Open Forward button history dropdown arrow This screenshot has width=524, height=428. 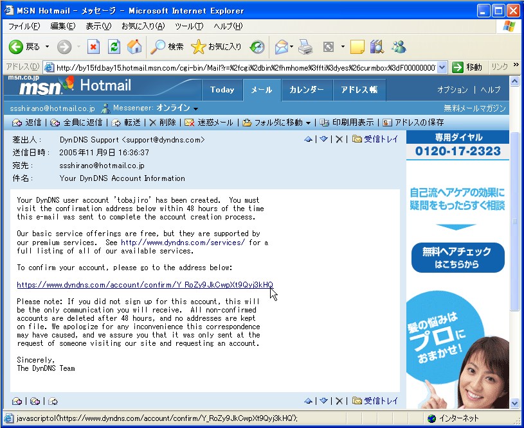click(79, 47)
